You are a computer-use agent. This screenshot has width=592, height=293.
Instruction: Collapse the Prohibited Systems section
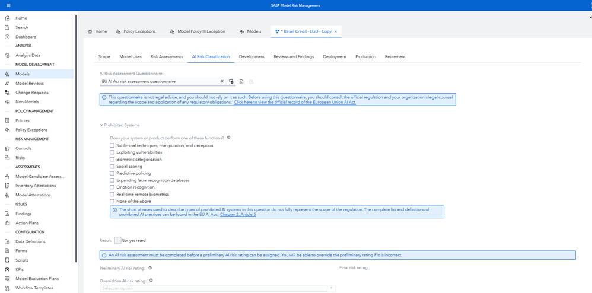pyautogui.click(x=101, y=125)
